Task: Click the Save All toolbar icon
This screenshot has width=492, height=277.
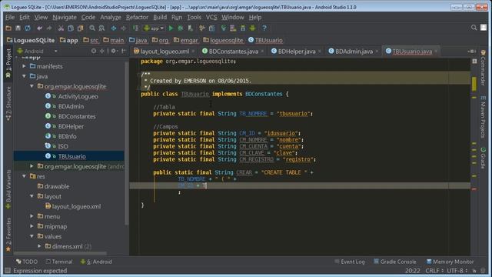Action: 18,28
